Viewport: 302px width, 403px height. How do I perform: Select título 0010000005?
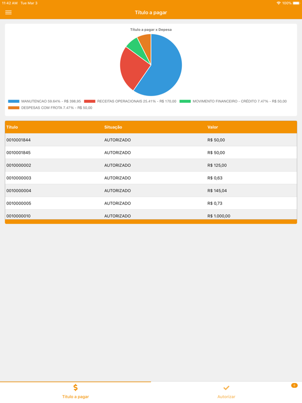19,203
